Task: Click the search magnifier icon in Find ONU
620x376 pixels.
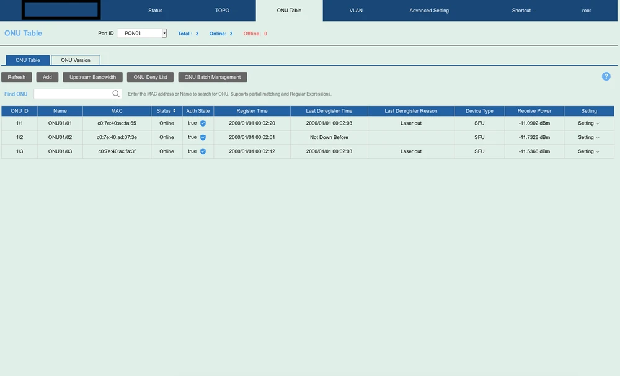Action: tap(116, 94)
